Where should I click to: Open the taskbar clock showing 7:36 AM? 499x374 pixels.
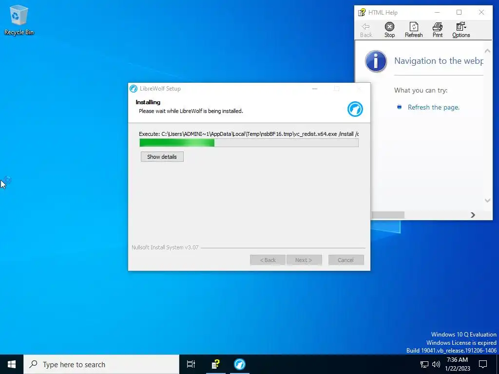click(x=457, y=364)
